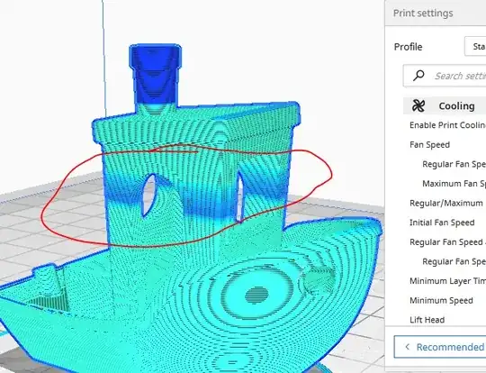
Task: Select the Minimum Speed setting
Action: [x=441, y=300]
